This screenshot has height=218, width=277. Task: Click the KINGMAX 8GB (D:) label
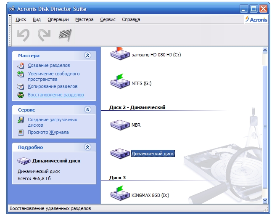pyautogui.click(x=150, y=195)
